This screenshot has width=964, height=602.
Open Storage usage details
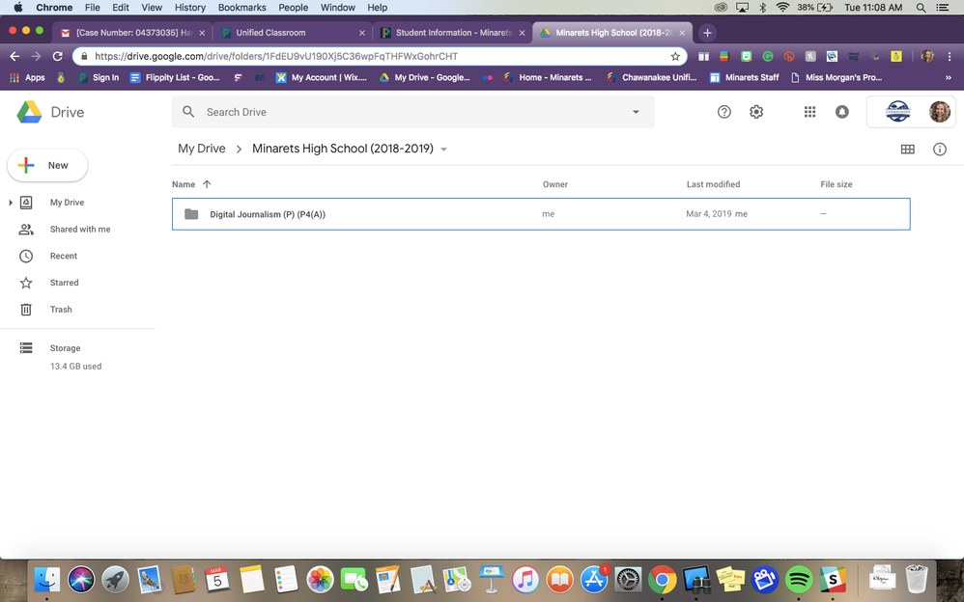(x=65, y=347)
